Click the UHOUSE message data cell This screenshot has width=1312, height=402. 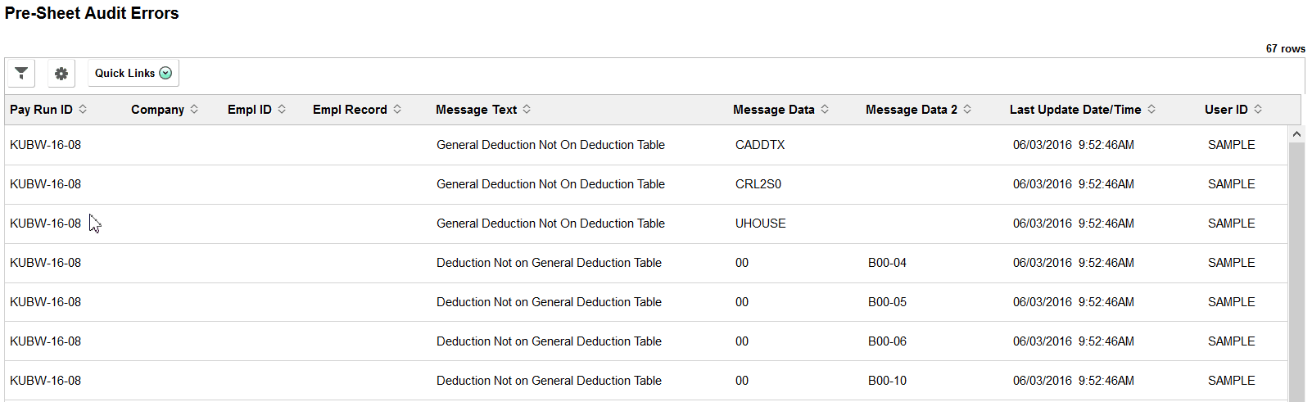(x=761, y=224)
